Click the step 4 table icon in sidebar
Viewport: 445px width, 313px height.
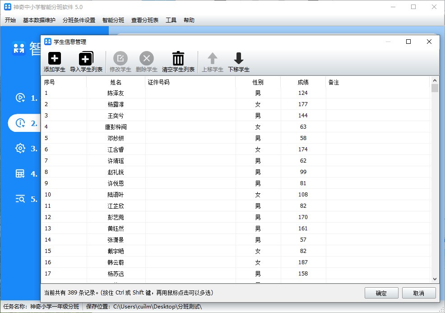(x=20, y=173)
